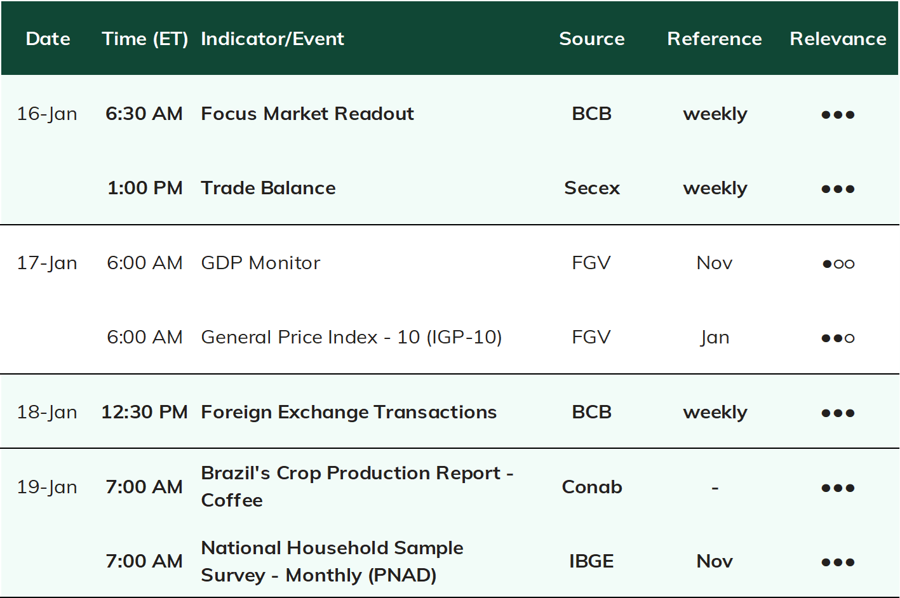Click the GDP Monitor one-dot relevance rating
900x598 pixels.
pyautogui.click(x=838, y=263)
